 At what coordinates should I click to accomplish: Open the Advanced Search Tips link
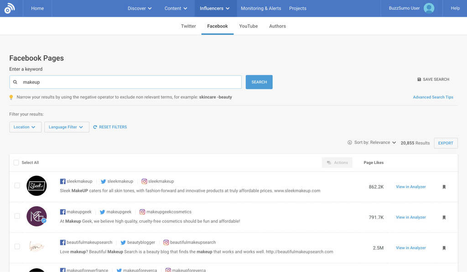point(433,97)
